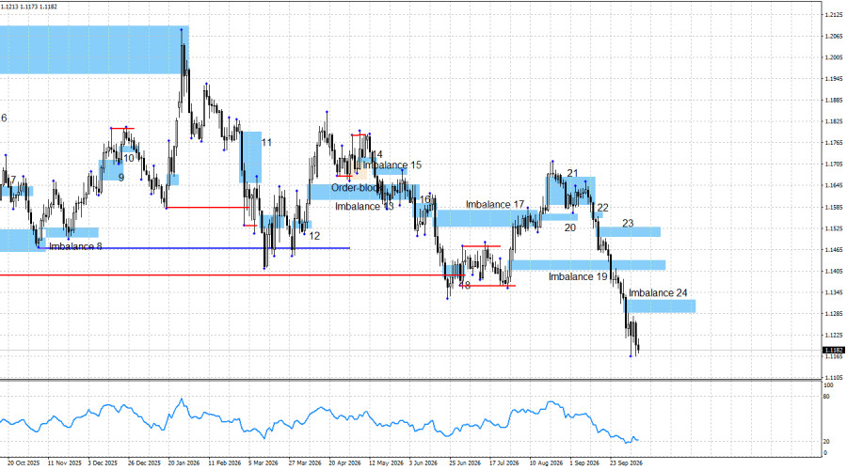Click the 1.2065 price axis label
The height and width of the screenshot is (470, 847).
pos(834,36)
